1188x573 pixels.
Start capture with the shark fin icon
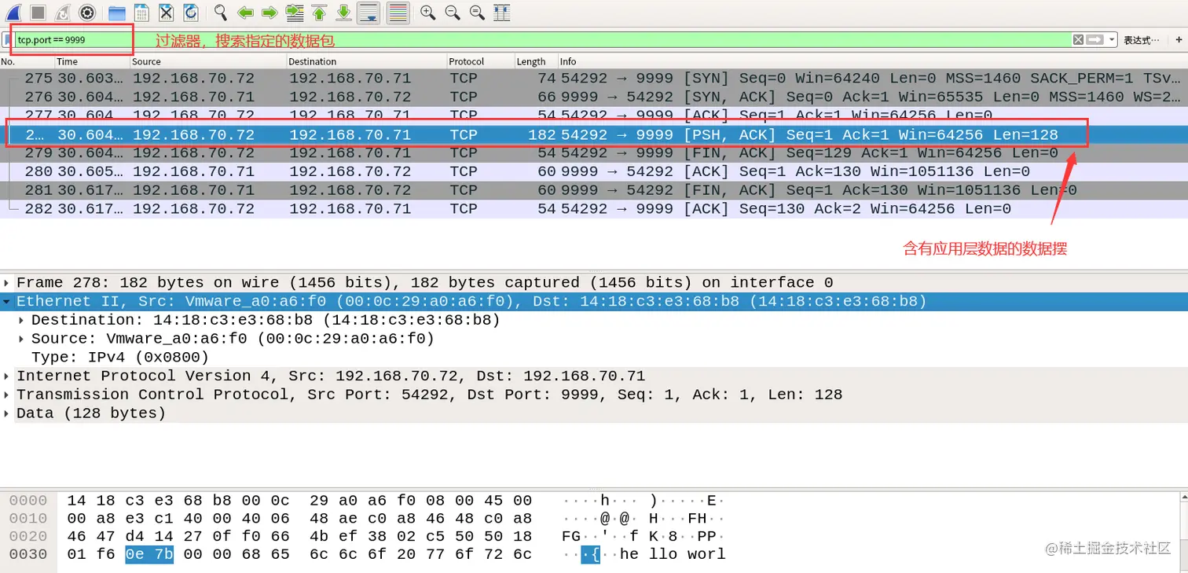[x=13, y=13]
